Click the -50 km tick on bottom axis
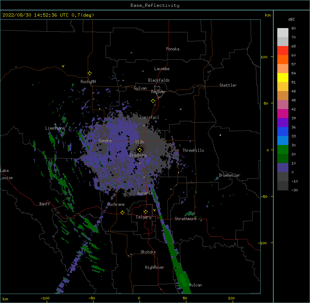Image resolution: width=310 pixels, height=303 pixels. (x=92, y=298)
